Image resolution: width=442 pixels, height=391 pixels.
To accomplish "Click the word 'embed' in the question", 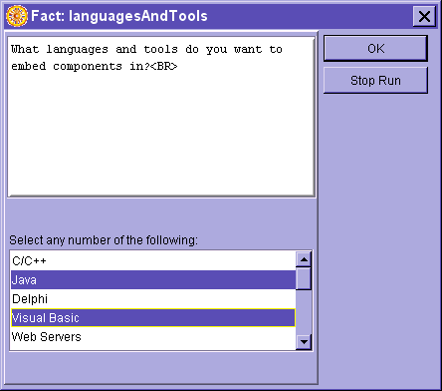I will pos(29,66).
